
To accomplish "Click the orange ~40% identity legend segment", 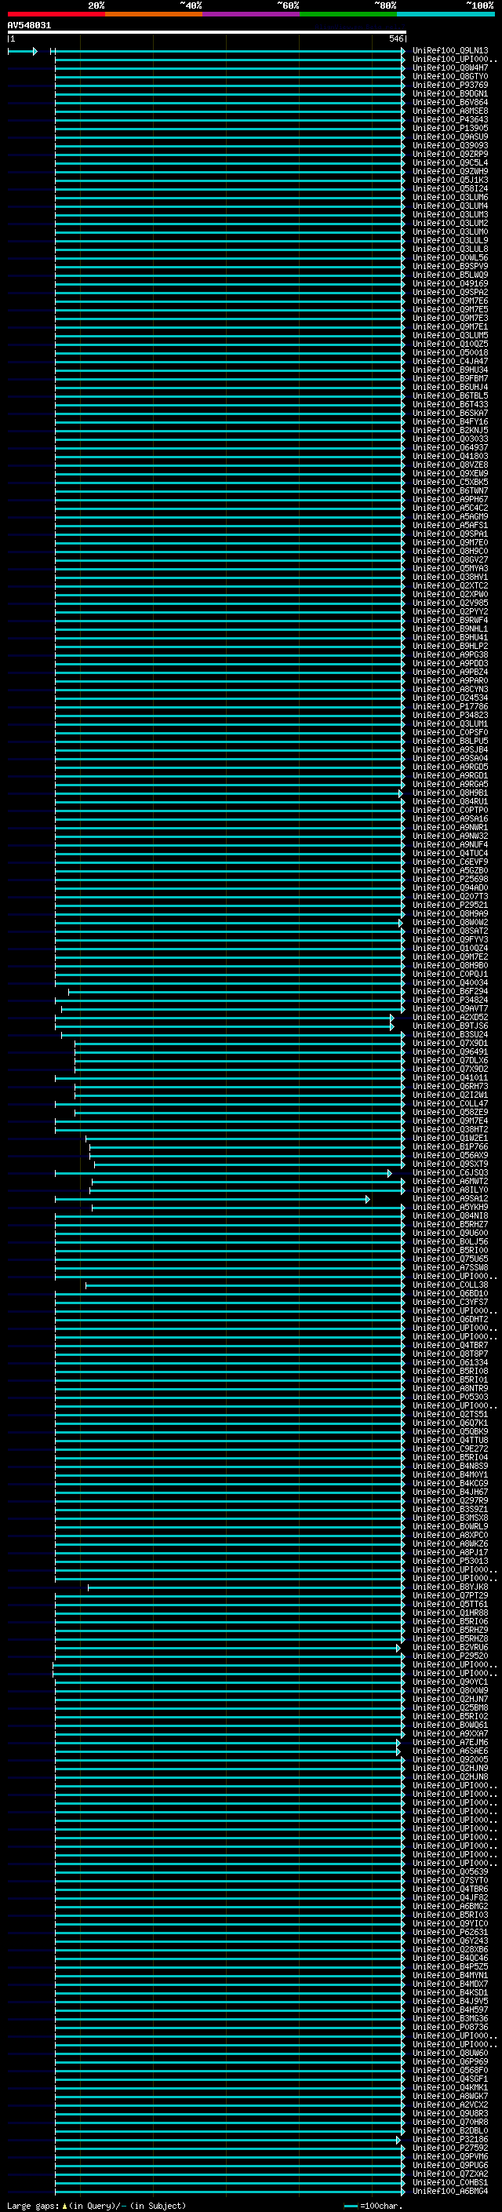I will [154, 15].
